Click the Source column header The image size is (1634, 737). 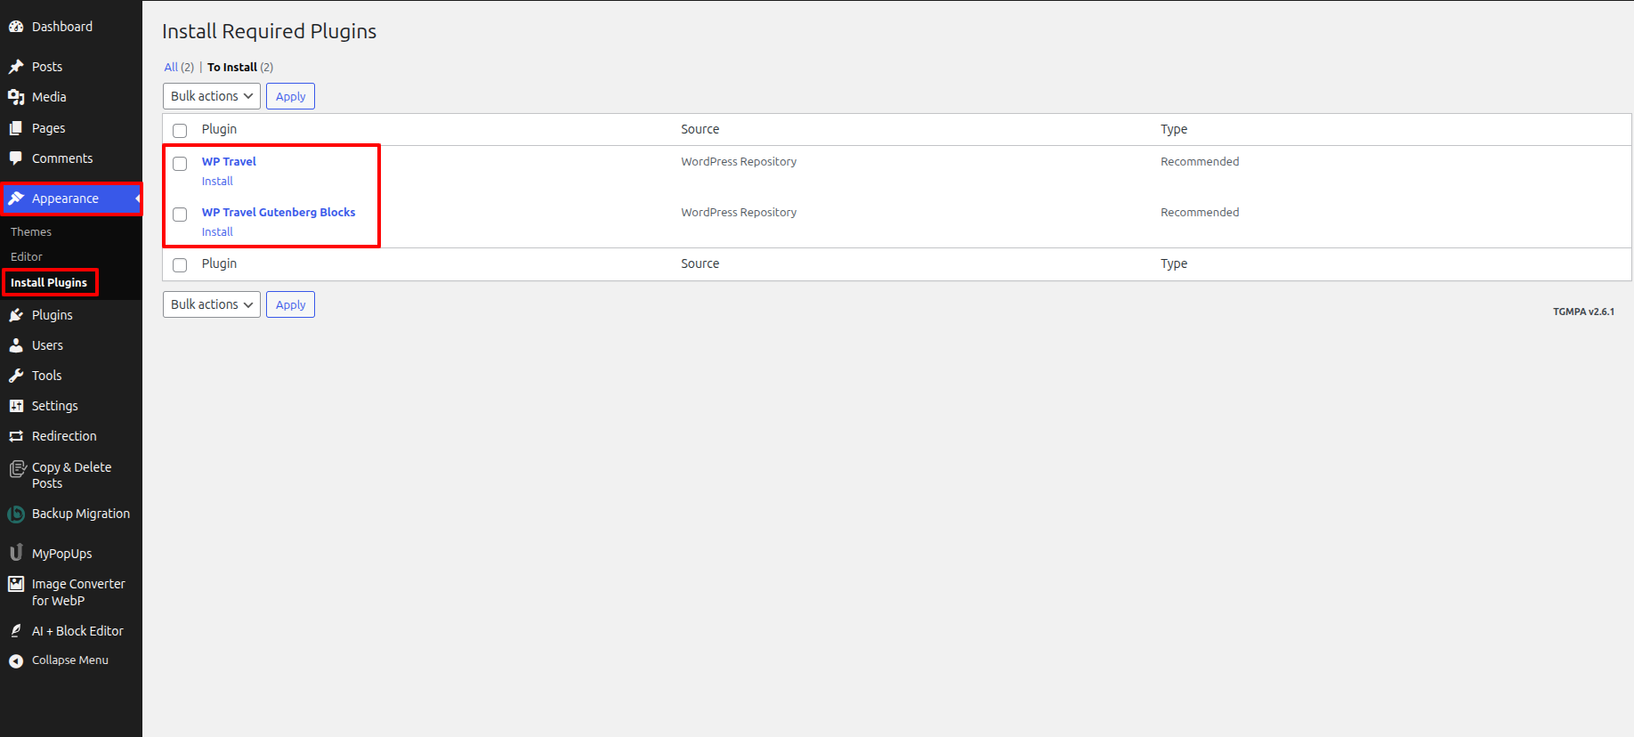(700, 129)
